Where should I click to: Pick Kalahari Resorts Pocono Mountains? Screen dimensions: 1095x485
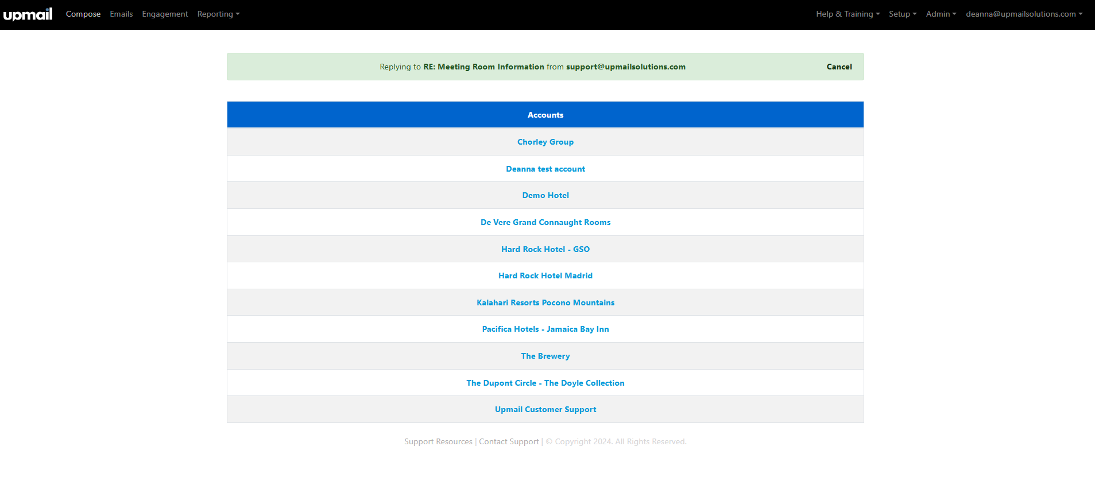coord(545,302)
